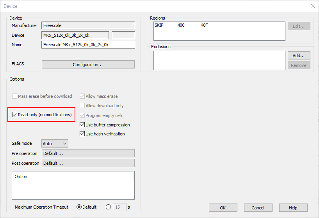Select the custom seconds timeout radio

point(108,207)
